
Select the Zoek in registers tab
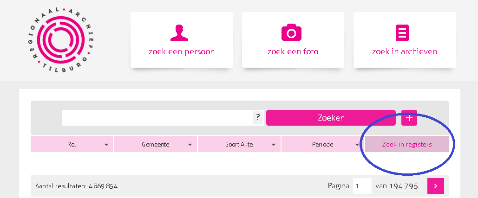tap(407, 144)
